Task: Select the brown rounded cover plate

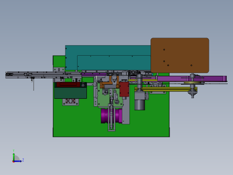Action: point(180,55)
